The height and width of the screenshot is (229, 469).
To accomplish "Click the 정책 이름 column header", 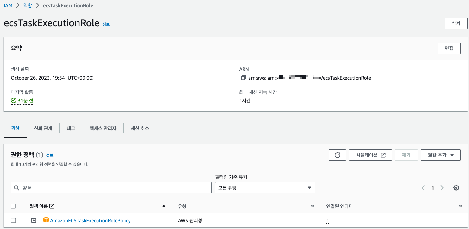I will [38, 206].
